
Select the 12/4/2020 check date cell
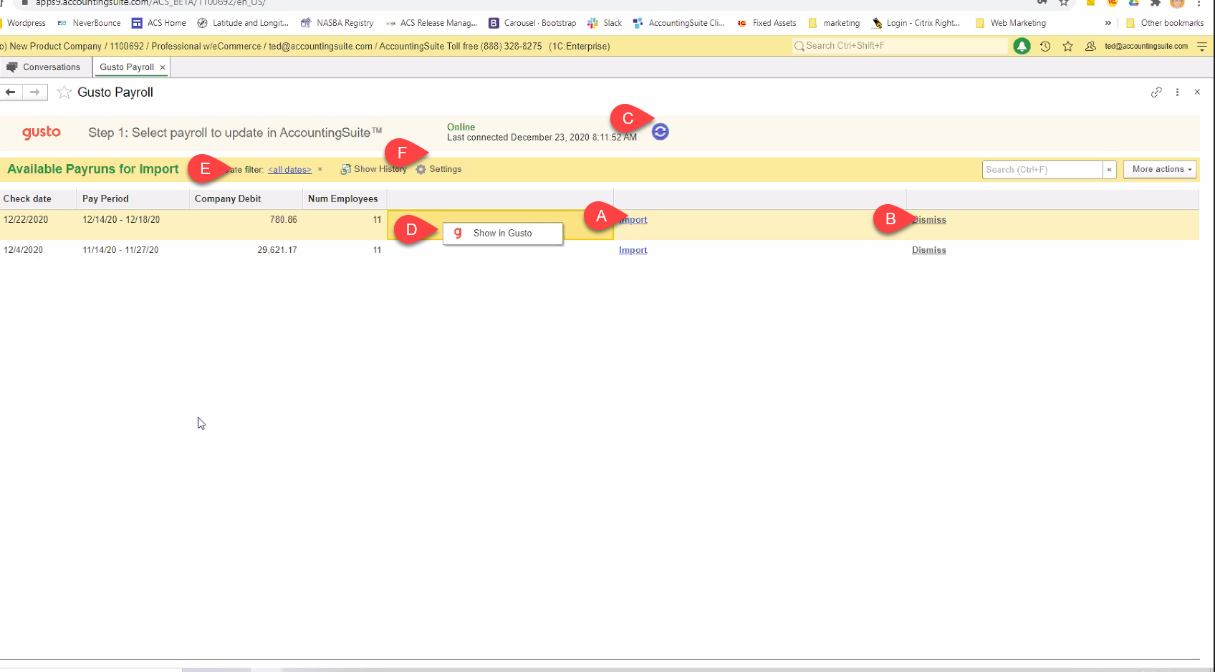click(24, 250)
